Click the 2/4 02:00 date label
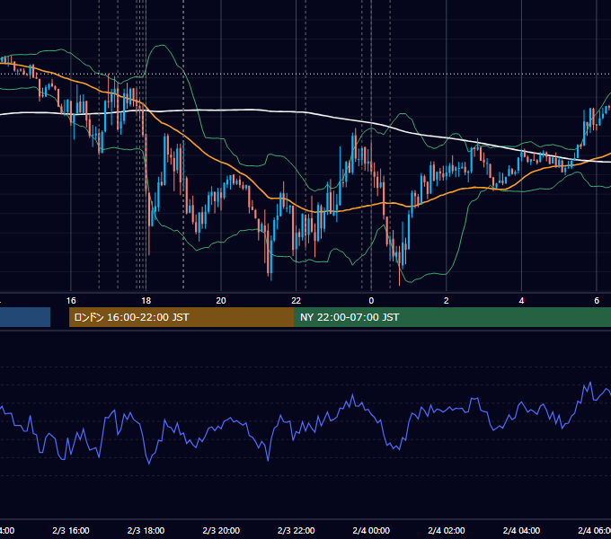611x539 pixels. coord(447,530)
